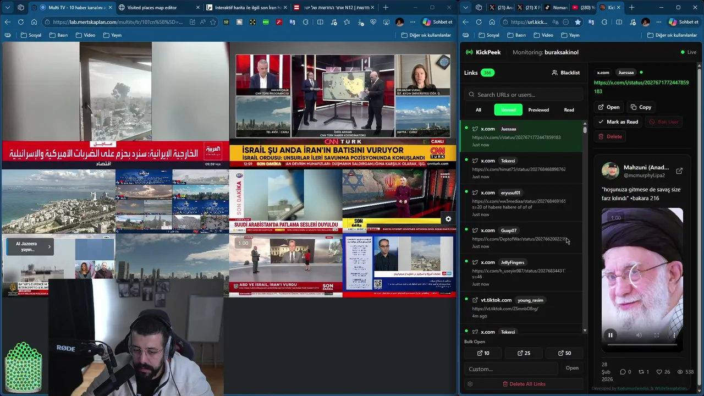Mute the tweet preview video
The height and width of the screenshot is (396, 704).
point(639,335)
